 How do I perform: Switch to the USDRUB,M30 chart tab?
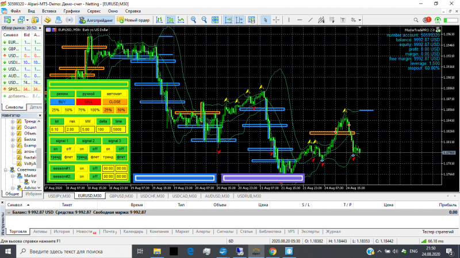(249, 196)
